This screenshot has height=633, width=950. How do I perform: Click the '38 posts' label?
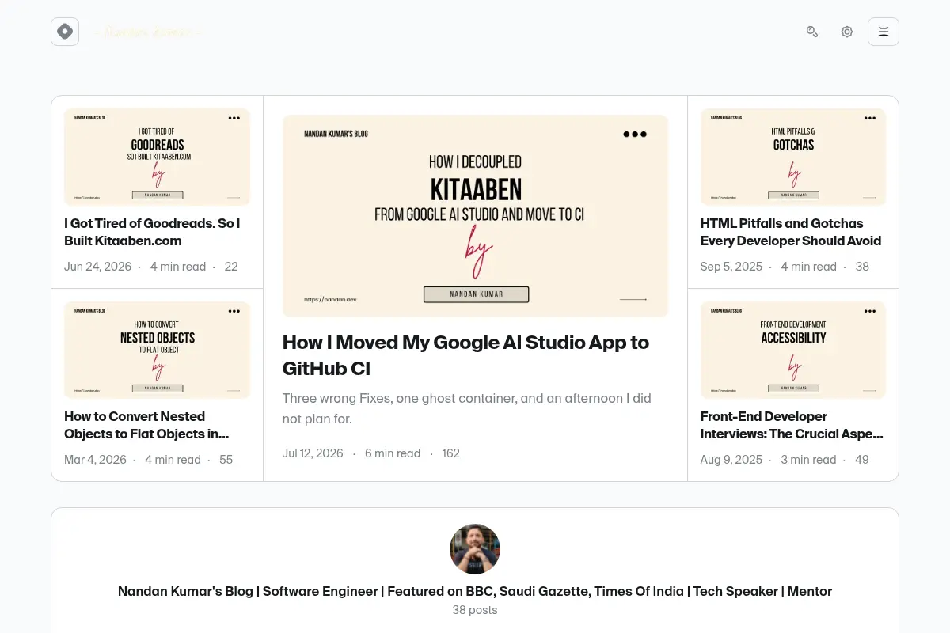475,610
